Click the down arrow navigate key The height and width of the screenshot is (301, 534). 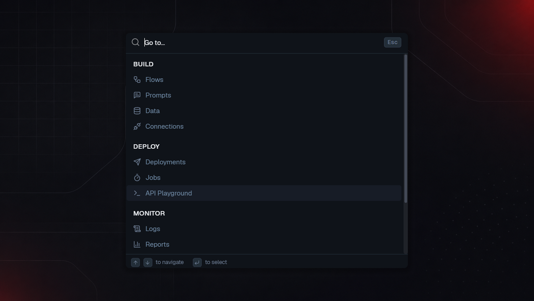(x=148, y=262)
